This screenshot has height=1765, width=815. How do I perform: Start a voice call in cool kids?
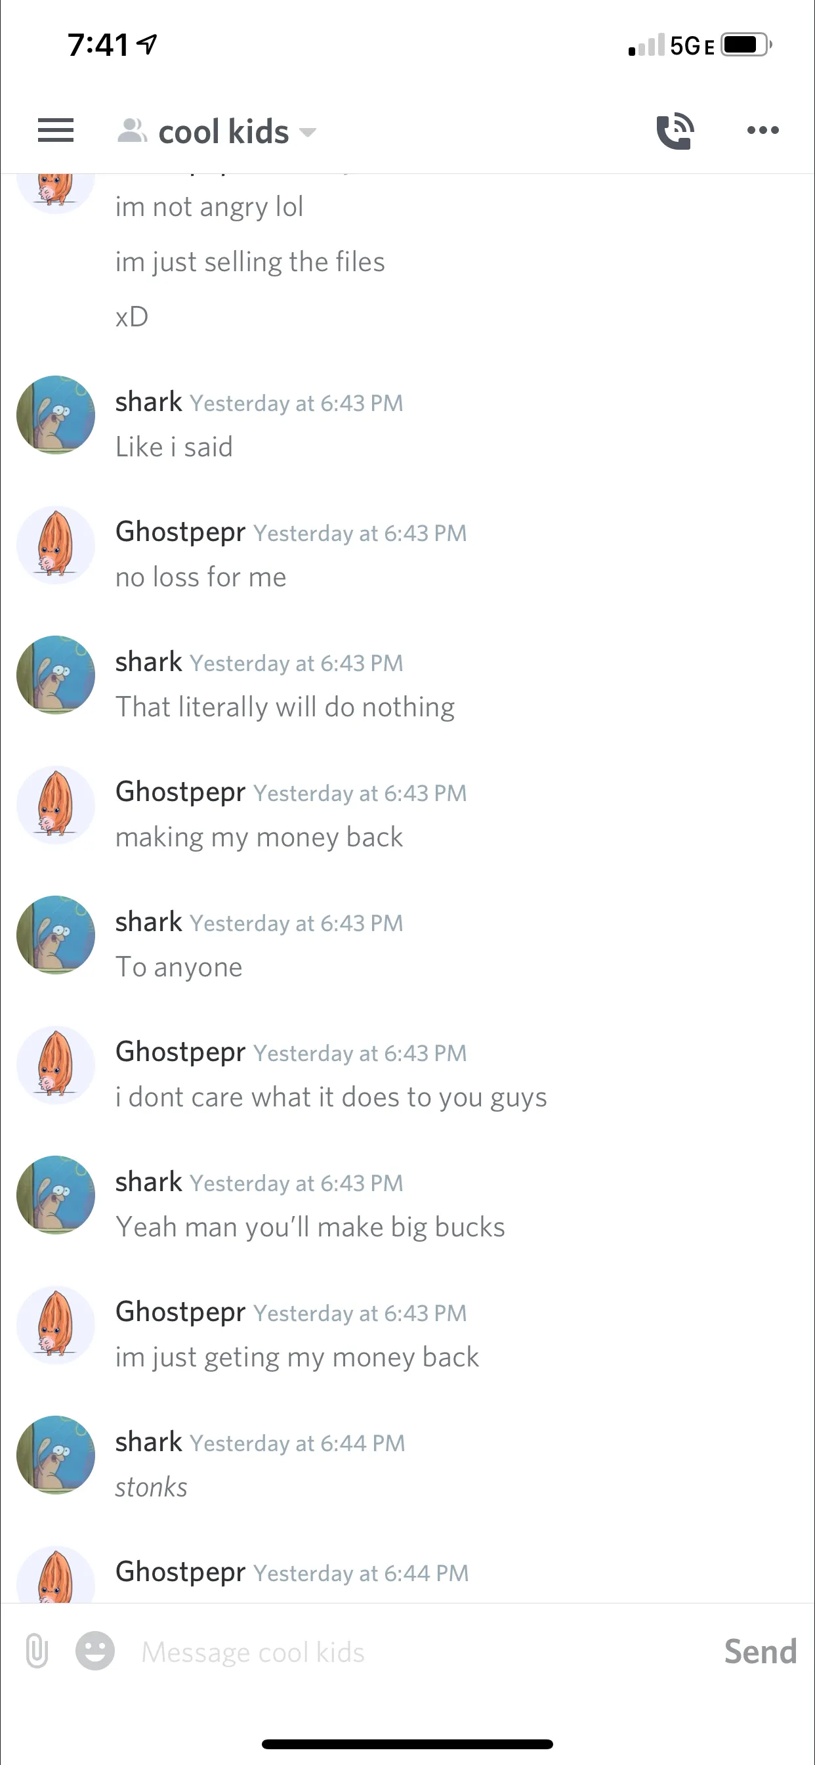[675, 130]
